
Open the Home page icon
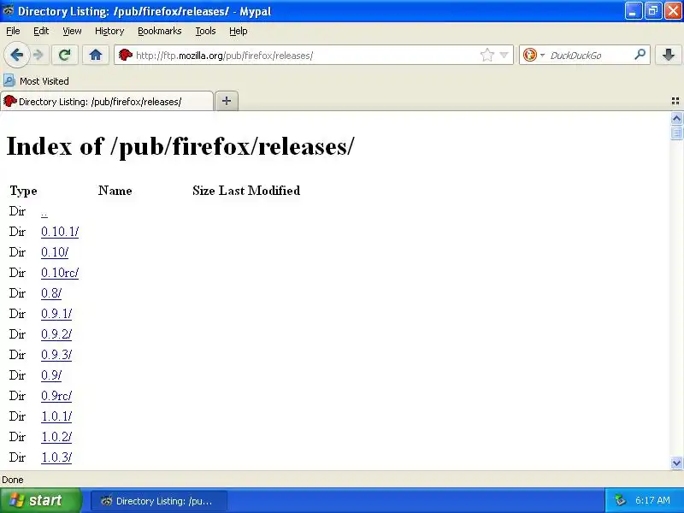pyautogui.click(x=96, y=55)
